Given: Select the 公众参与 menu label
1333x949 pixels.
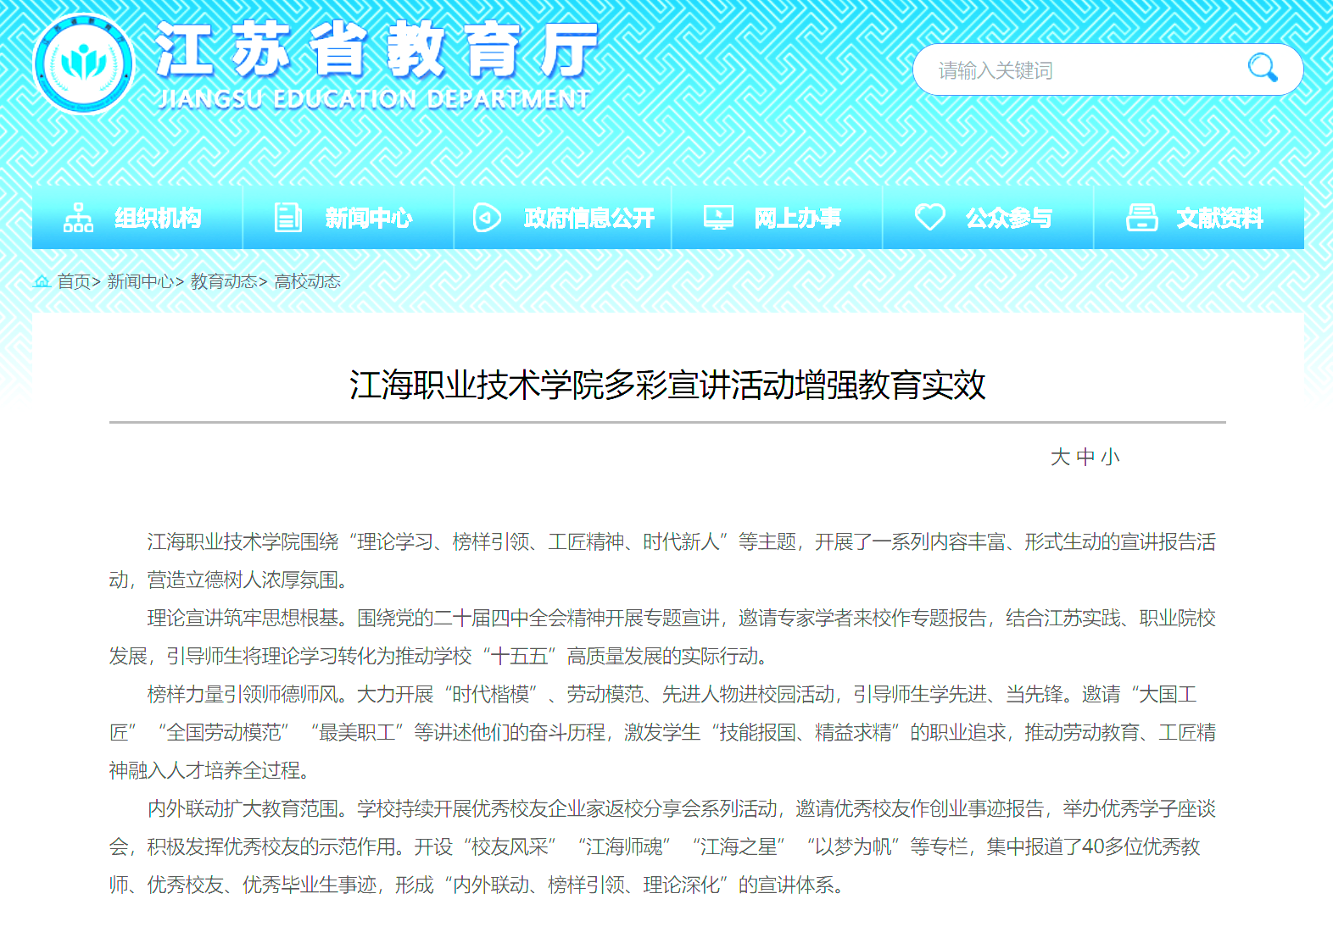Looking at the screenshot, I should [x=1008, y=219].
